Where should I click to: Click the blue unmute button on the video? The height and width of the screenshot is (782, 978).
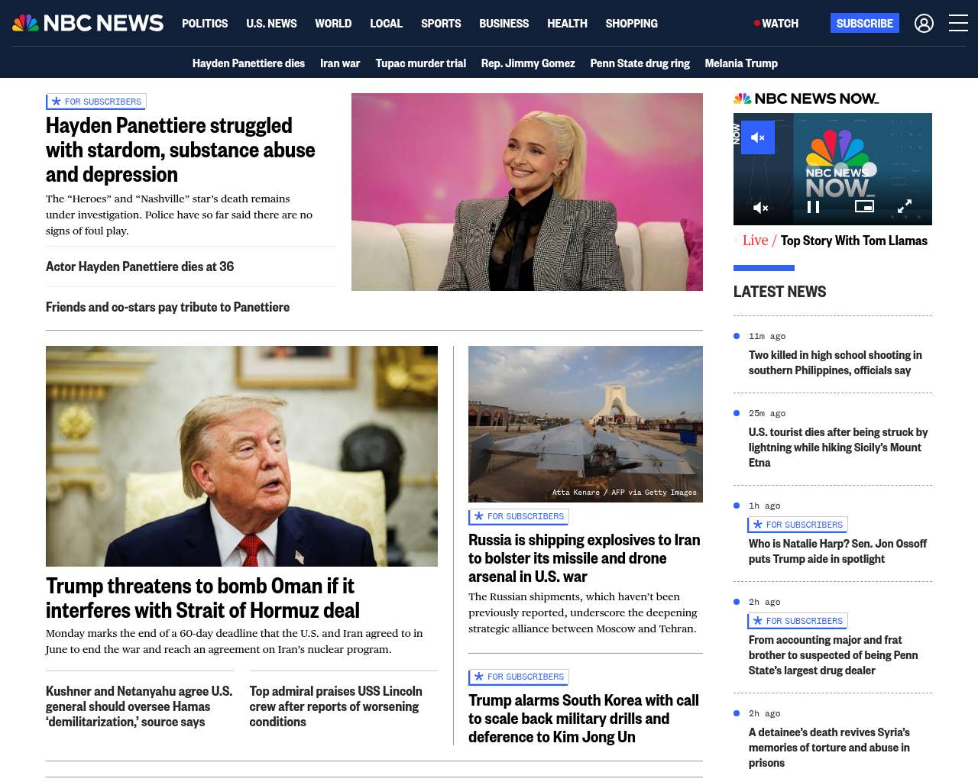[x=758, y=137]
